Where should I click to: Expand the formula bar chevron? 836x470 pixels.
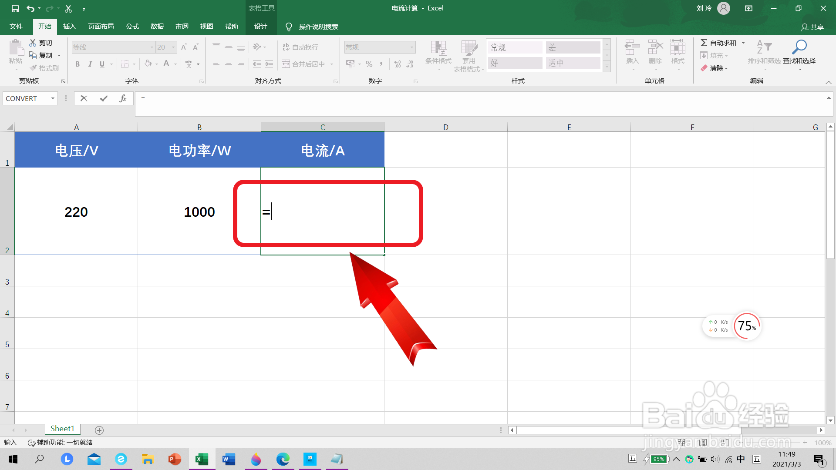coord(829,99)
